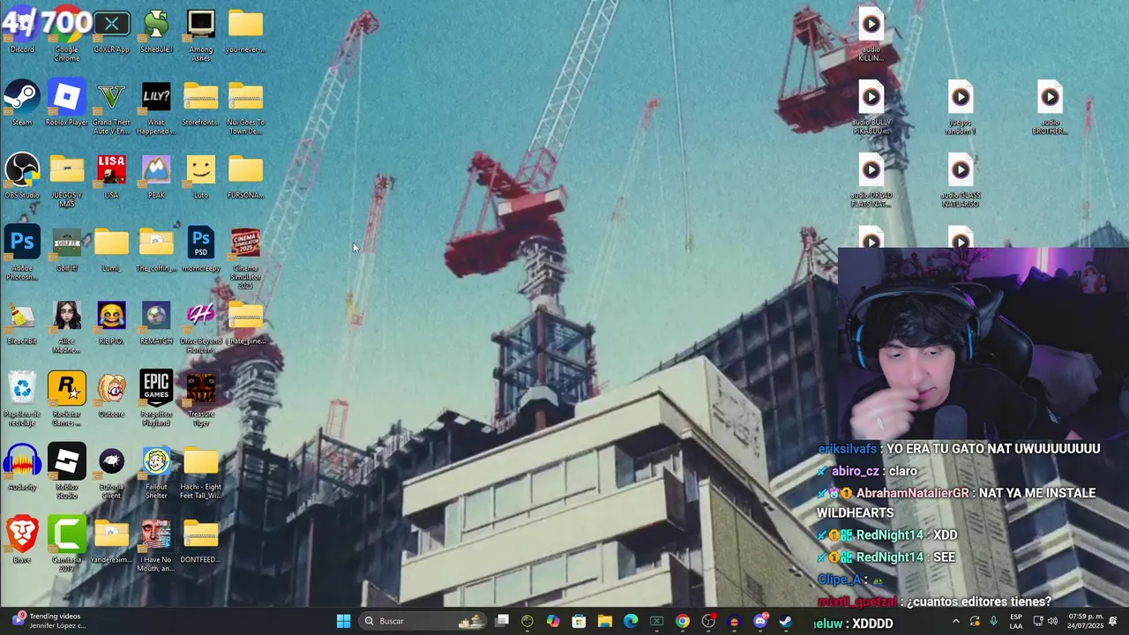This screenshot has width=1129, height=635.
Task: Open File Explorer from the taskbar
Action: tap(604, 621)
